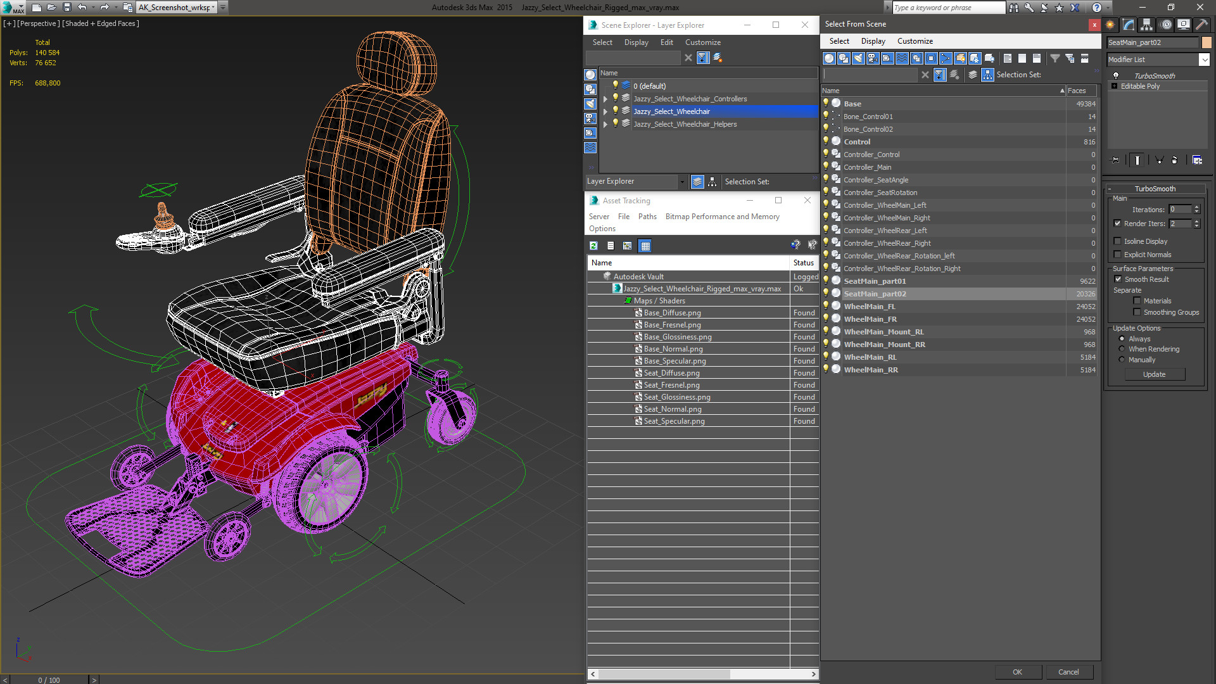Click the refresh icon in Asset Tracking toolbar

[x=593, y=246]
